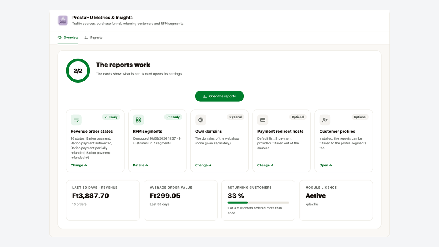Click "LAST 30 DAYS · REVENUE" label
Viewport: 439px width, 247px height.
(x=95, y=188)
